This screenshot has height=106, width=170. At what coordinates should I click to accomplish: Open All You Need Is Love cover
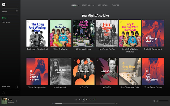[84, 33]
